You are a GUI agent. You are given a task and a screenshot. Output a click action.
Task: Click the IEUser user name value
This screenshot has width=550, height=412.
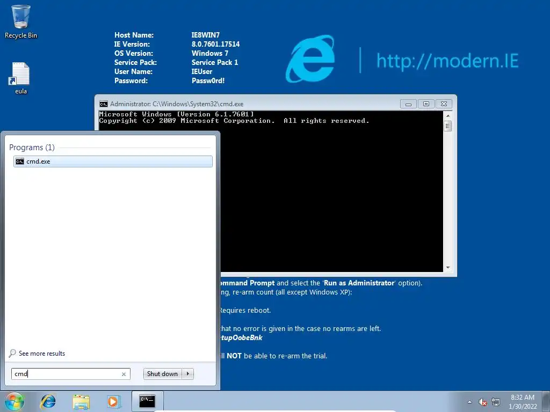202,71
